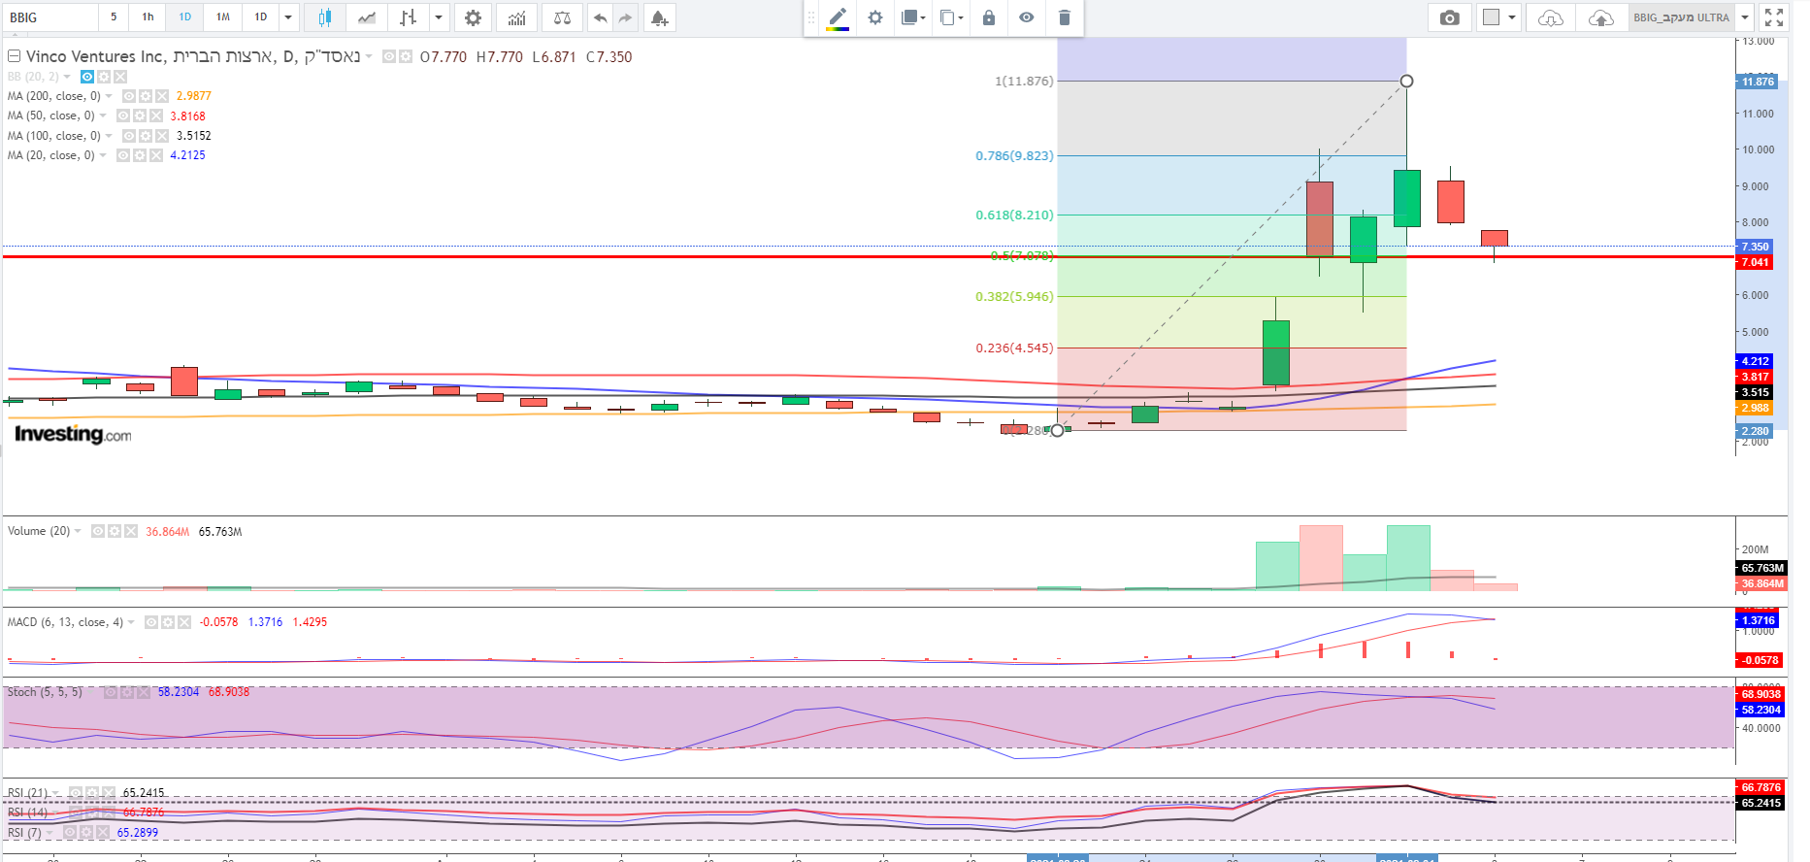Delete the selected drawing with trash icon
1810x862 pixels.
tap(1064, 17)
